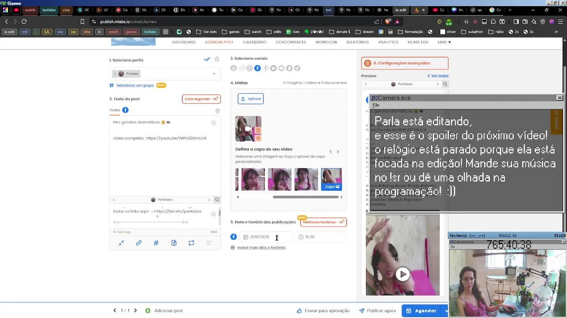
Task: Toggle the grey TikTok channel icon
Action: click(297, 68)
